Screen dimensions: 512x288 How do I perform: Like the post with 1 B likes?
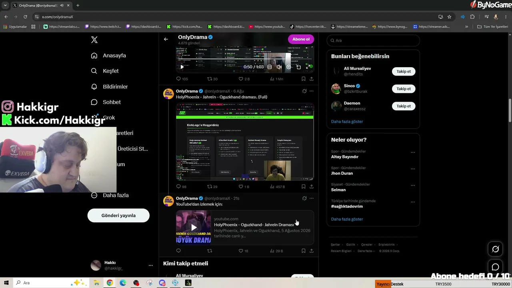point(244,186)
